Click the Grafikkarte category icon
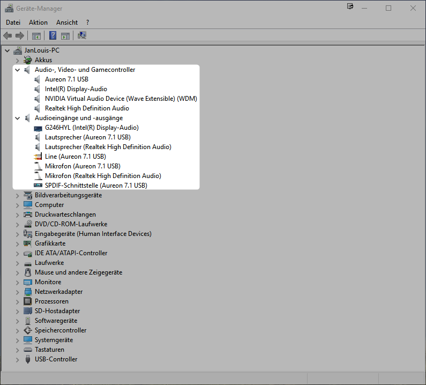Viewport: 426px width, 385px height. pos(28,243)
